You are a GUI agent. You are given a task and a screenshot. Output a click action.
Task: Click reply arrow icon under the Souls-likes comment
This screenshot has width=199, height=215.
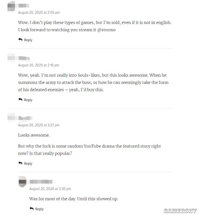coord(20,100)
